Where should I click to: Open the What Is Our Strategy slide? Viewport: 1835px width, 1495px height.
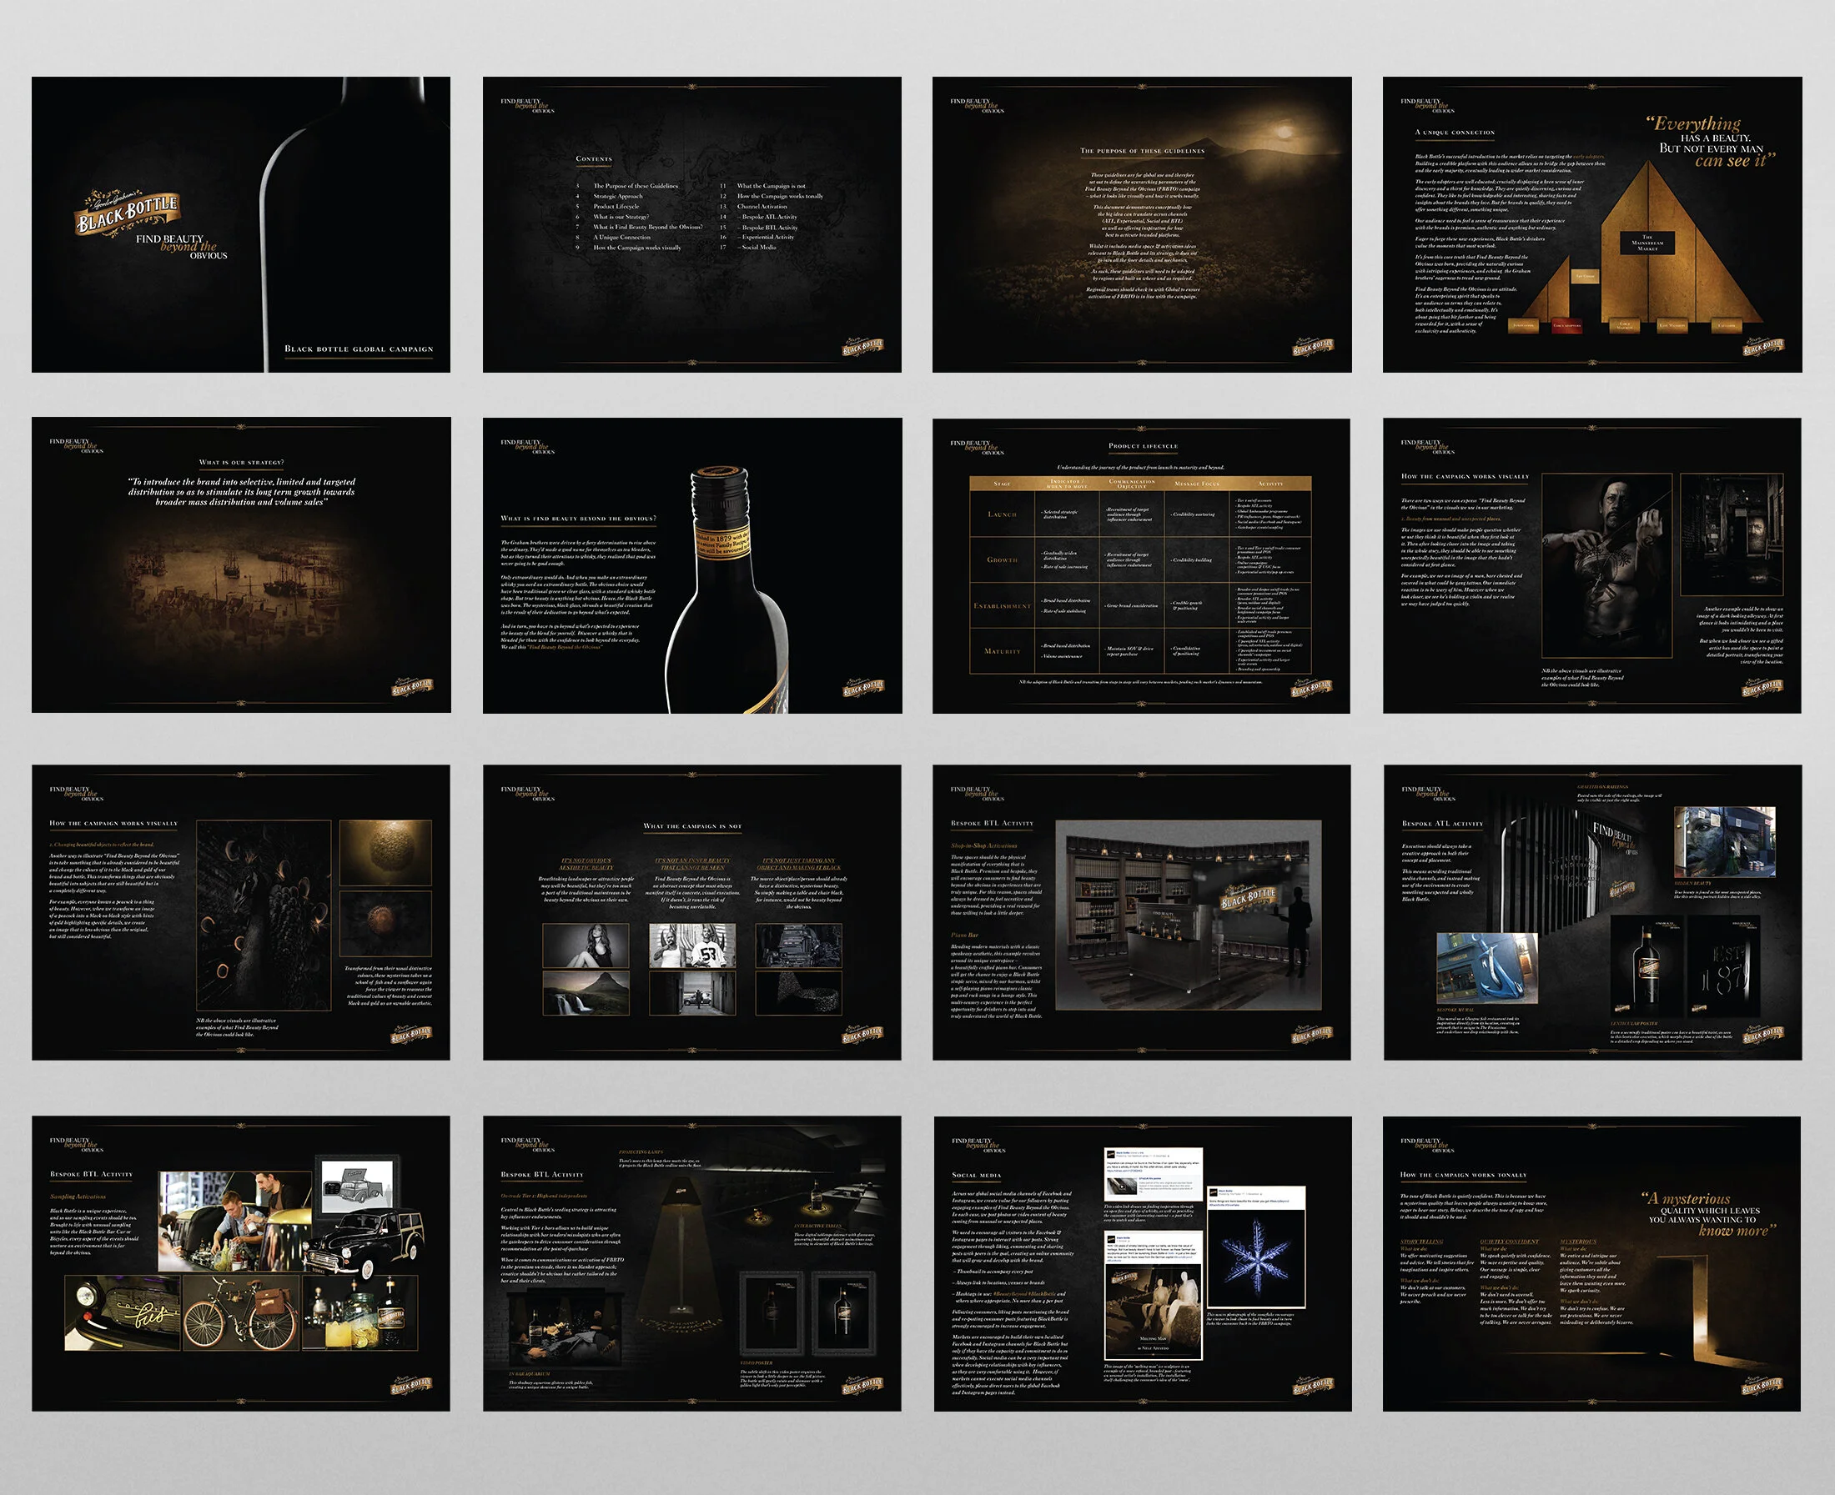point(241,565)
